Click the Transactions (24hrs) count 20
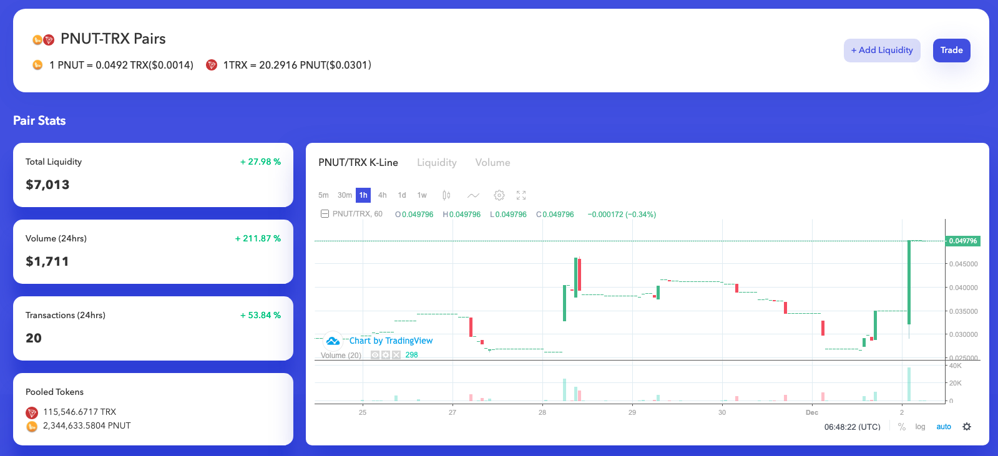 point(34,338)
